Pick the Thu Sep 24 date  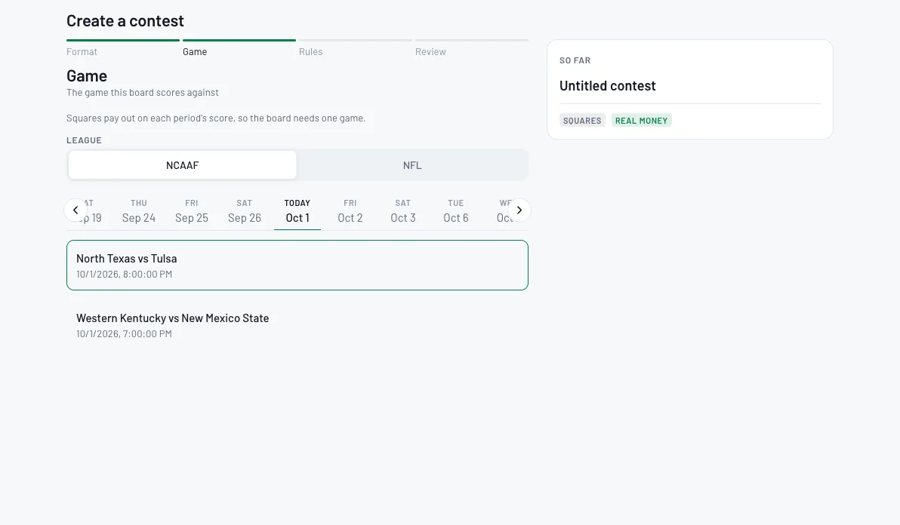(139, 211)
